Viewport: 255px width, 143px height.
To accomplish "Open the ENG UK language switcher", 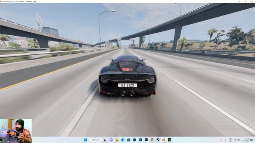I will coord(230,140).
